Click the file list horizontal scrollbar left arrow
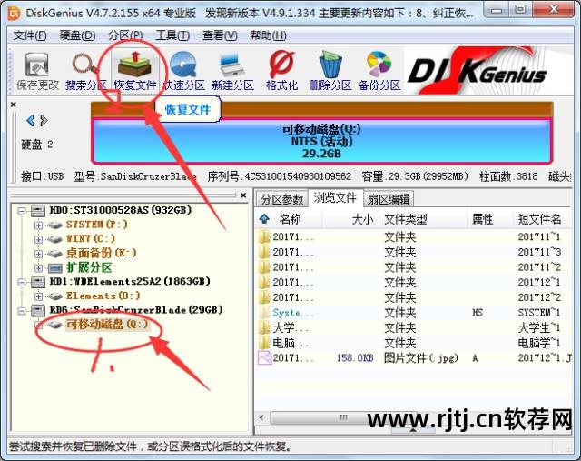 (x=261, y=417)
